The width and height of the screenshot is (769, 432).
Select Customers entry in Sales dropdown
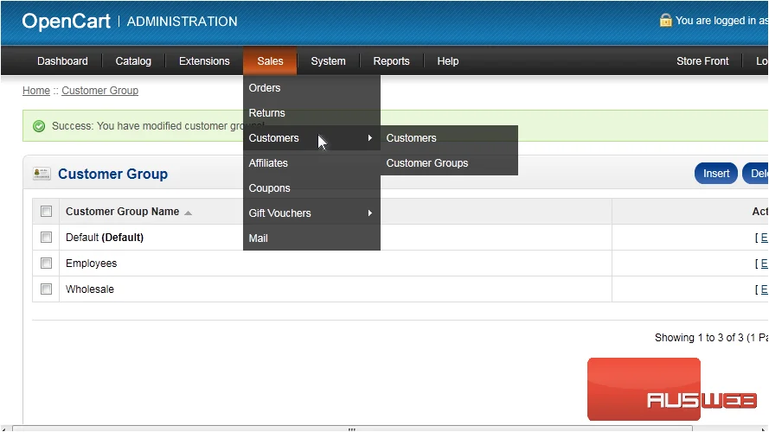tap(311, 138)
